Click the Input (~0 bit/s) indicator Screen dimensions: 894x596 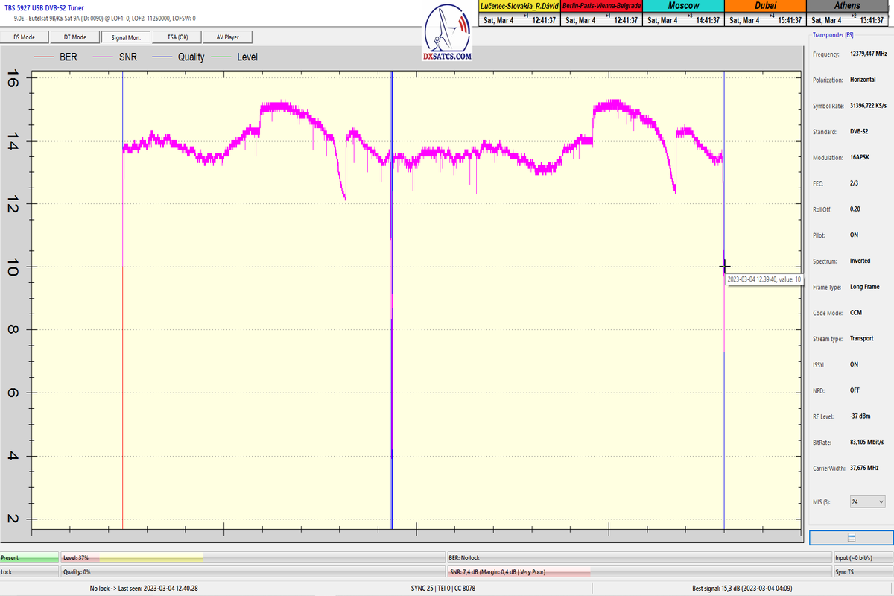[x=862, y=557]
